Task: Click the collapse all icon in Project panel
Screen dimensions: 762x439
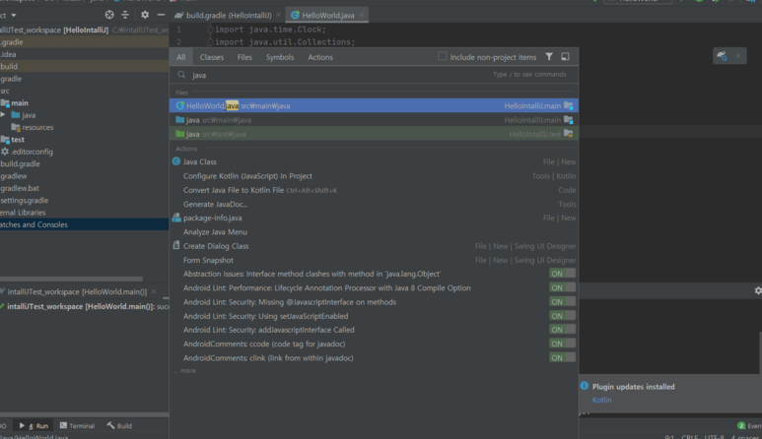Action: [x=125, y=15]
